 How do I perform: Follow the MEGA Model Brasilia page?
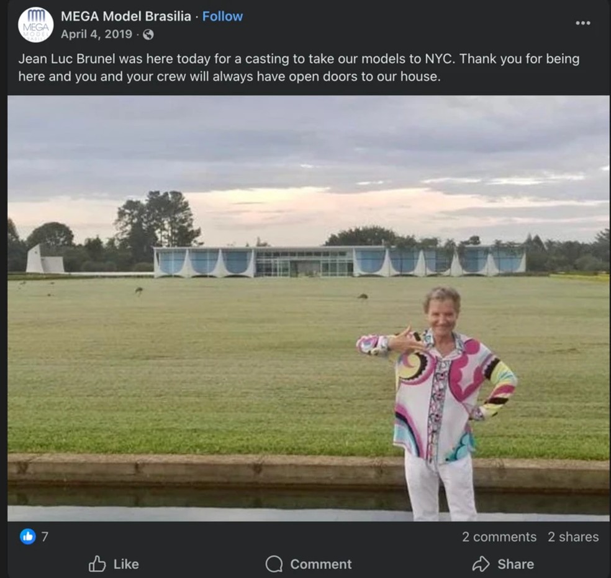coord(222,16)
